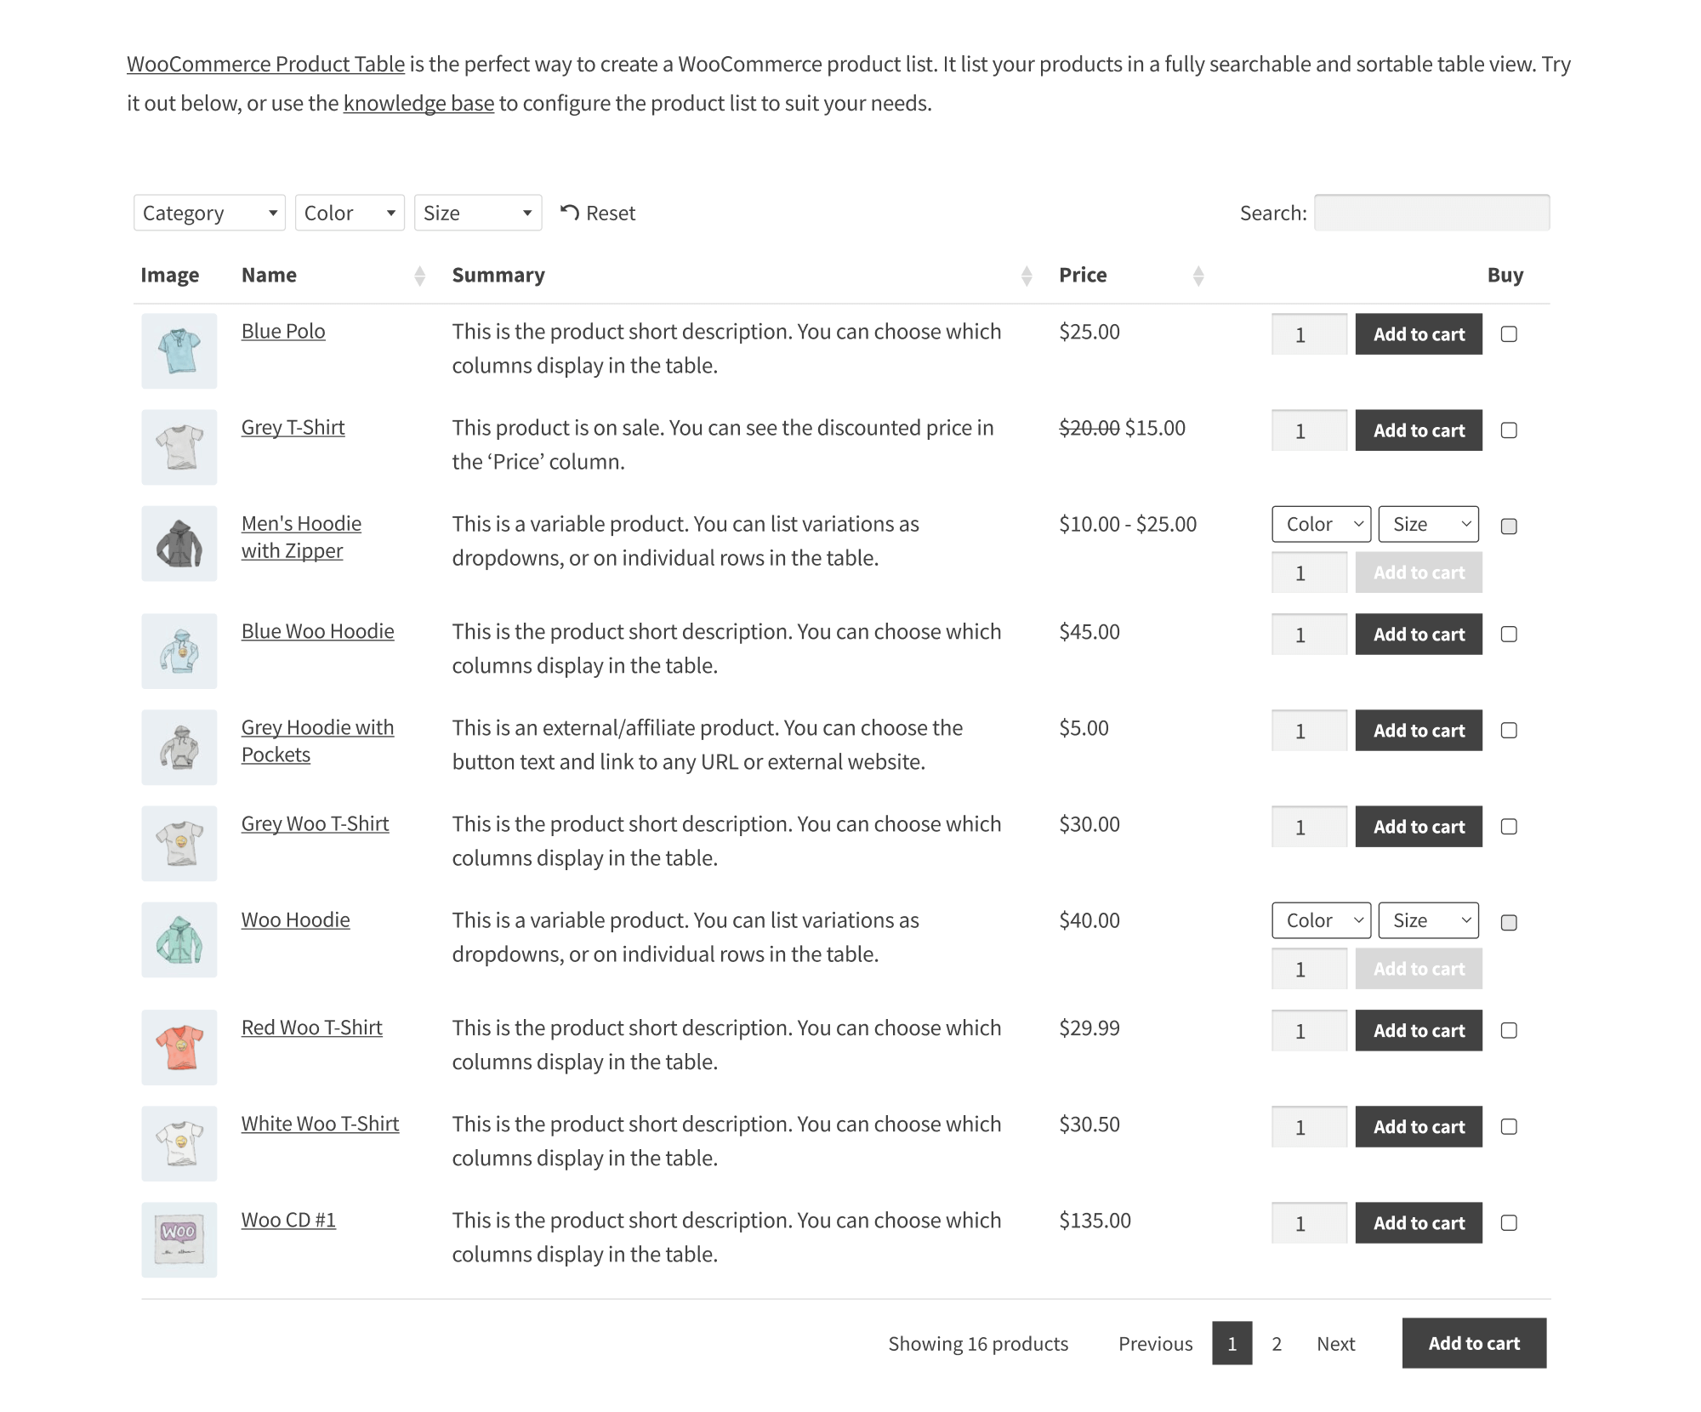Tick the Blue Polo buy checkbox
Viewport: 1701px width, 1412px height.
click(1509, 334)
